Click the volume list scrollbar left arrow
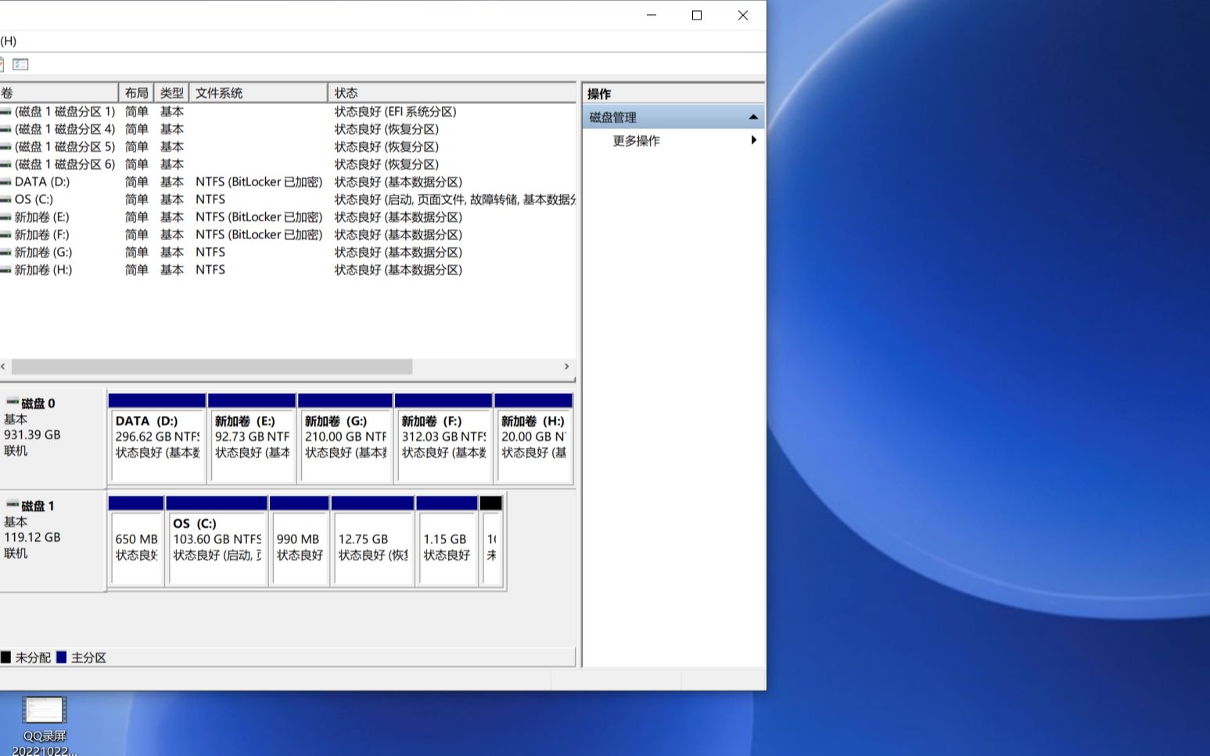 pyautogui.click(x=4, y=367)
